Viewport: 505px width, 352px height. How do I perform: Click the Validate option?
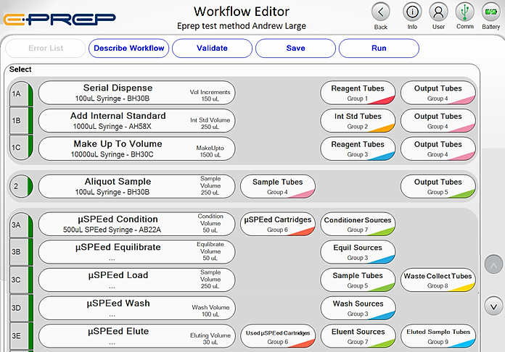pos(212,49)
